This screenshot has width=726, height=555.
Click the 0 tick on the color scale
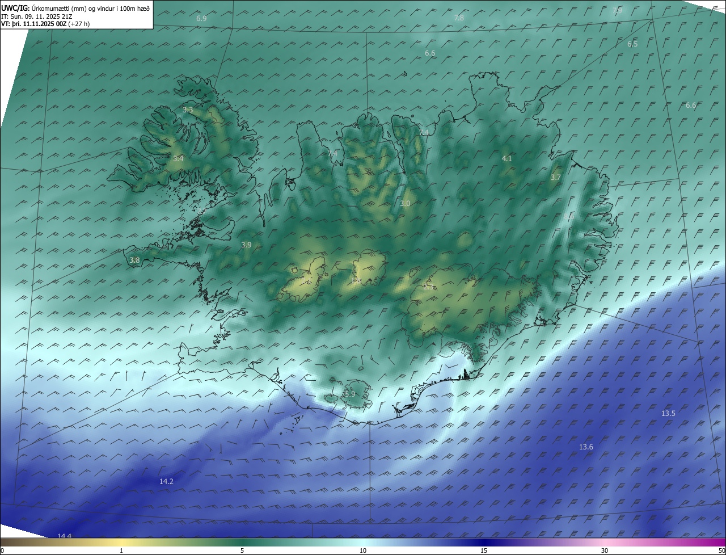(2, 550)
